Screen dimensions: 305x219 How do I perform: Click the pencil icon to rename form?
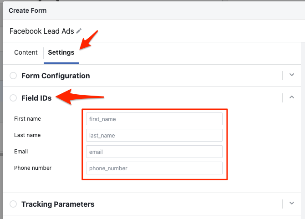pos(79,31)
